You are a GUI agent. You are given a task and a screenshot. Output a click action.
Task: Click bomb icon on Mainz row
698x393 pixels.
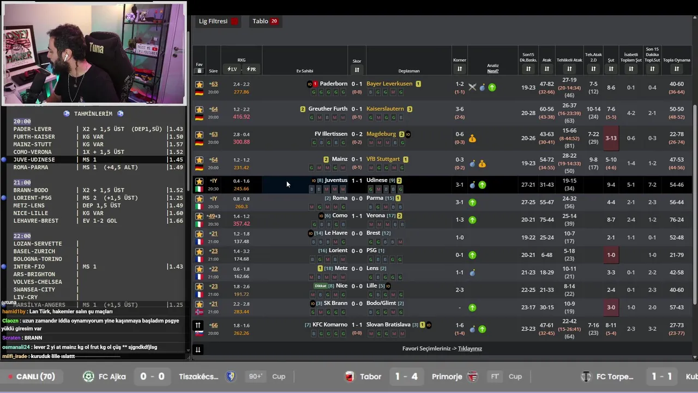point(472,164)
